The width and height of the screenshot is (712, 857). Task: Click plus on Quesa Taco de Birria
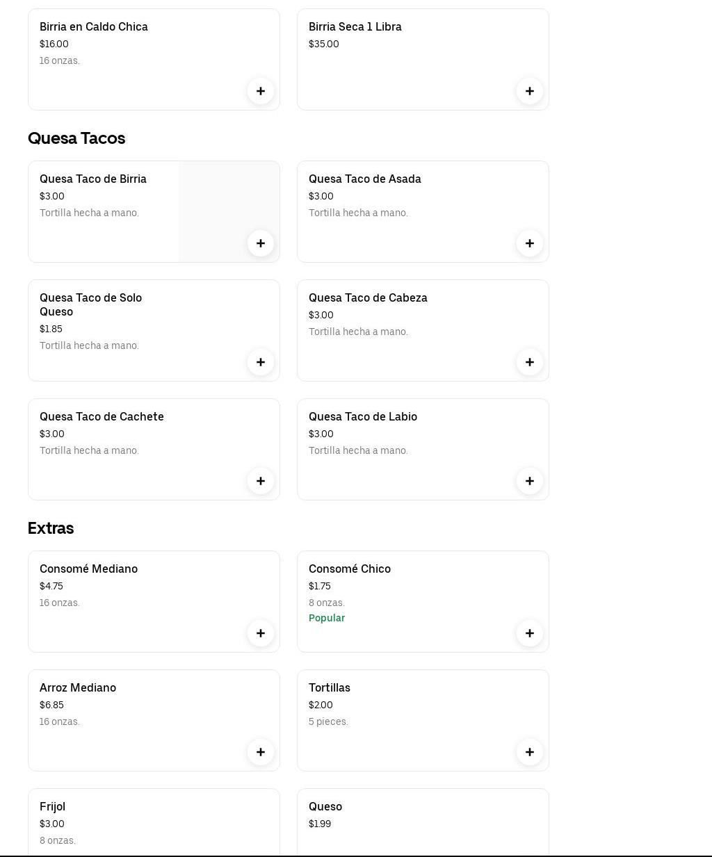(261, 243)
